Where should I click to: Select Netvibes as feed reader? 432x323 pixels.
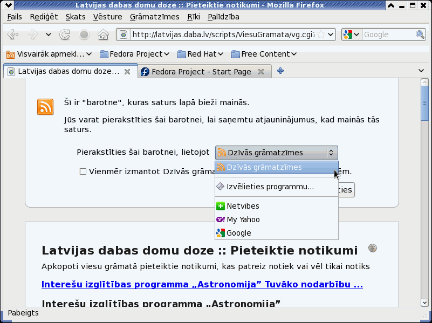pyautogui.click(x=277, y=206)
